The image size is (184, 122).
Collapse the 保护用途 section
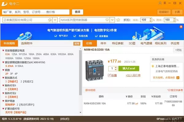[x=3, y=101]
